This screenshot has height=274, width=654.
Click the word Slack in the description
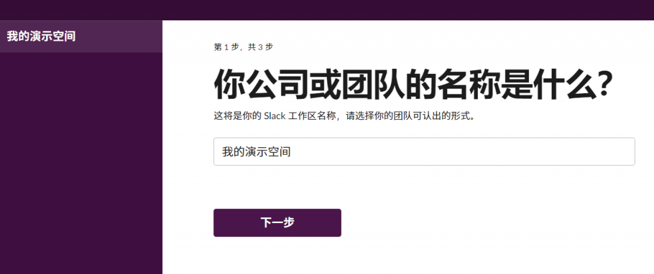(x=275, y=116)
